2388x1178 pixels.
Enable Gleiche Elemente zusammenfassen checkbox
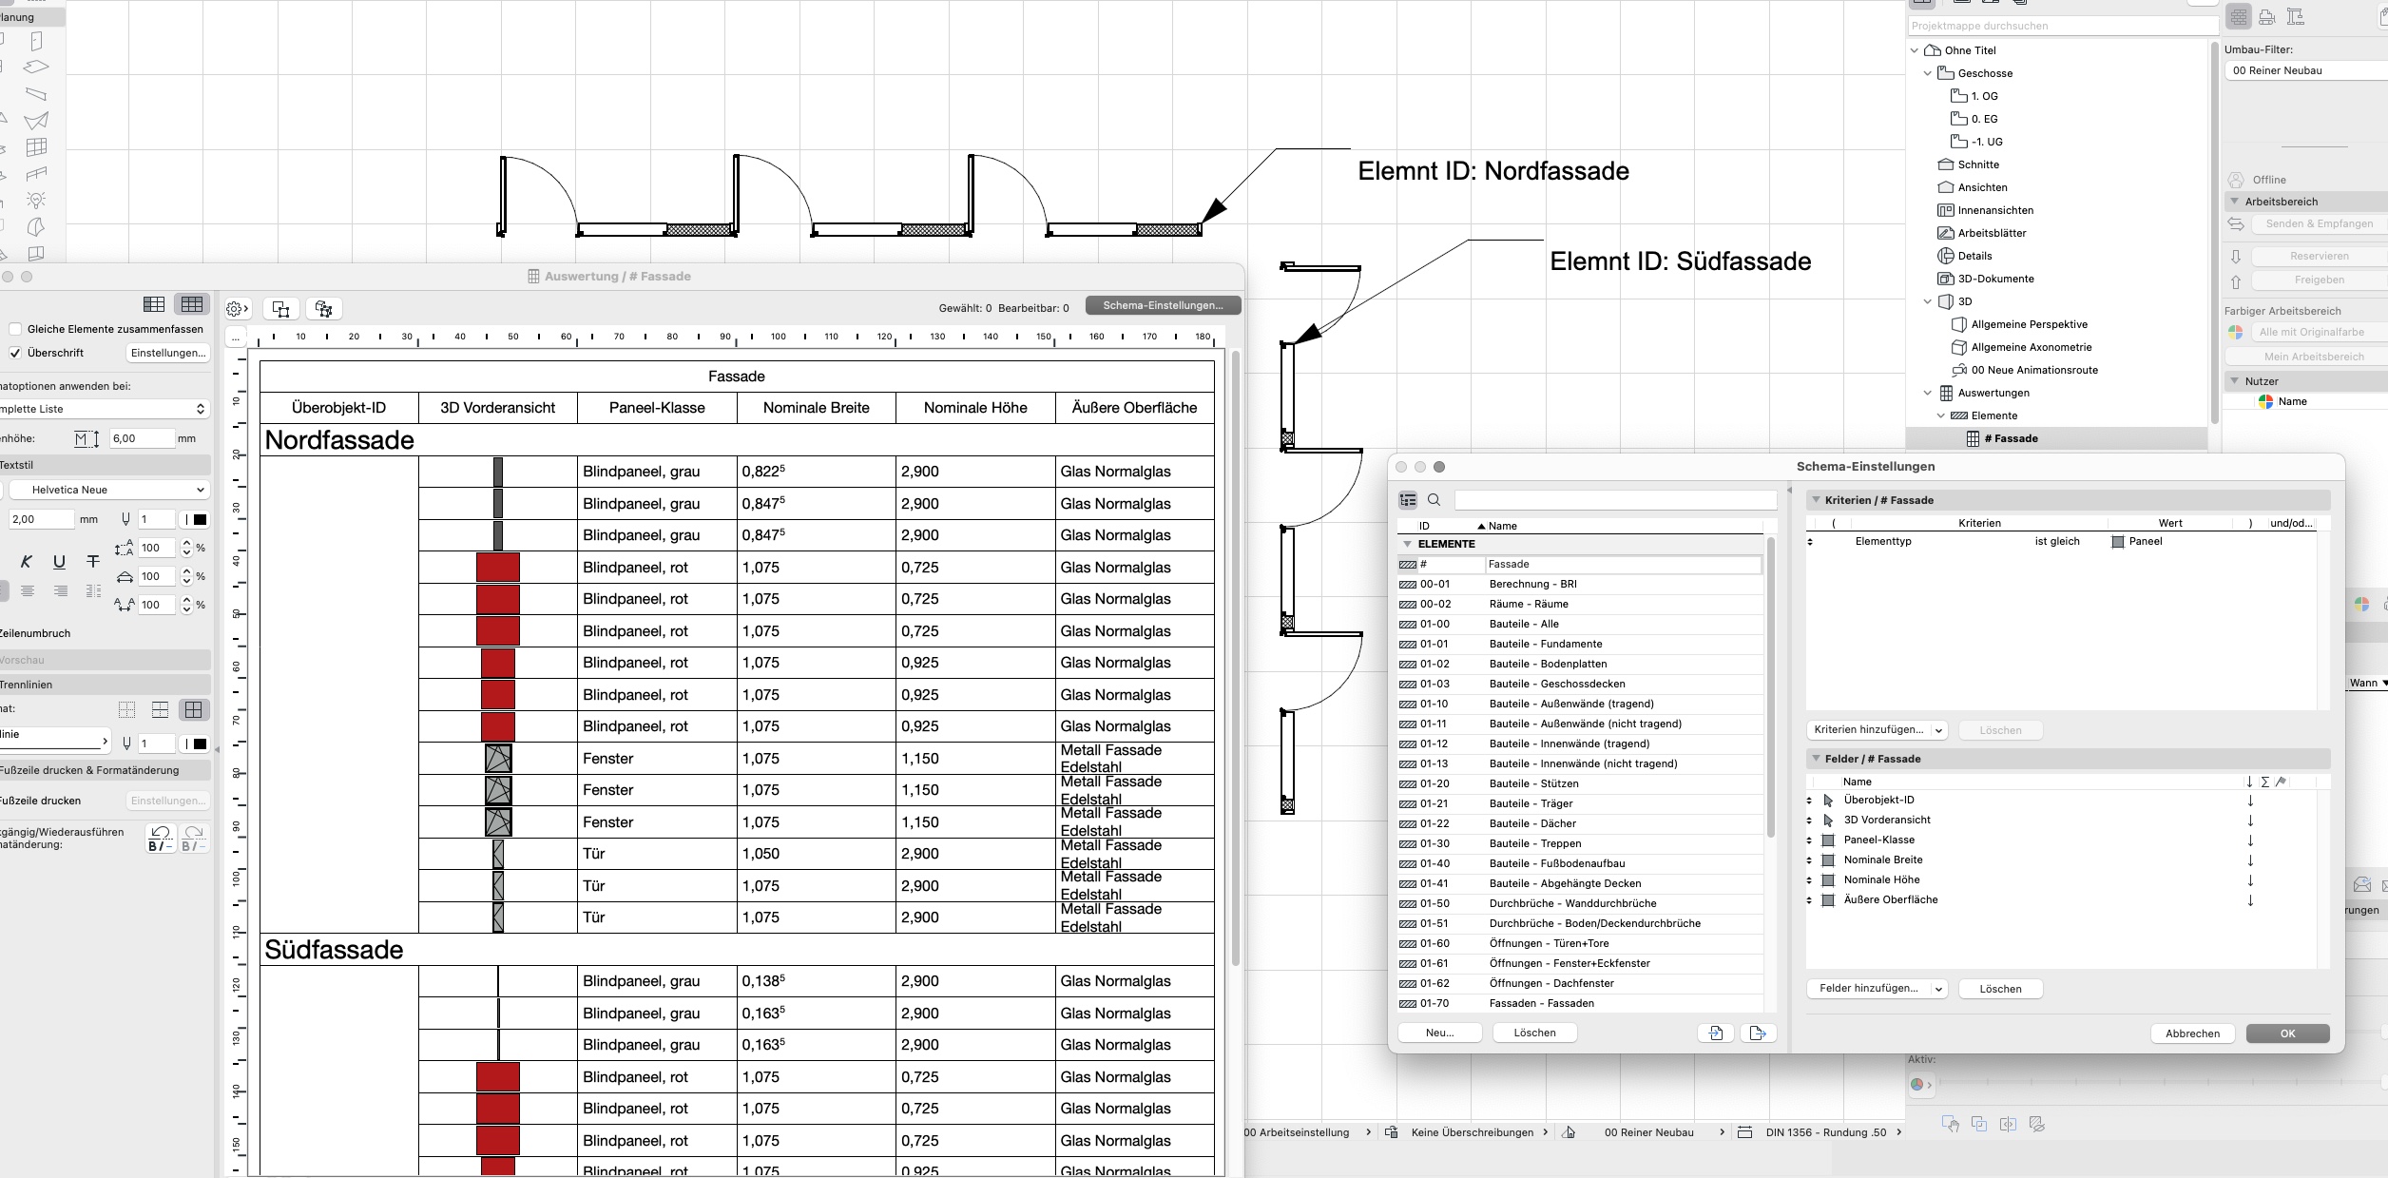coord(15,329)
